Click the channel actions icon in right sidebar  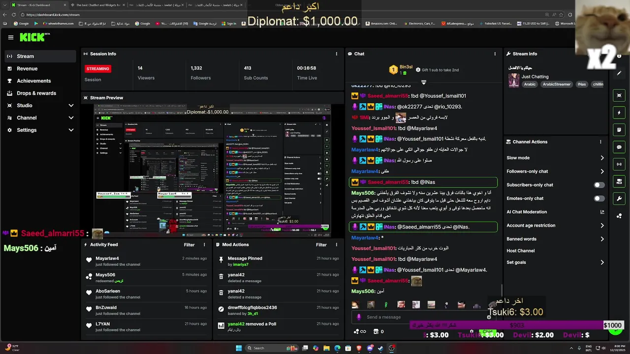click(619, 181)
